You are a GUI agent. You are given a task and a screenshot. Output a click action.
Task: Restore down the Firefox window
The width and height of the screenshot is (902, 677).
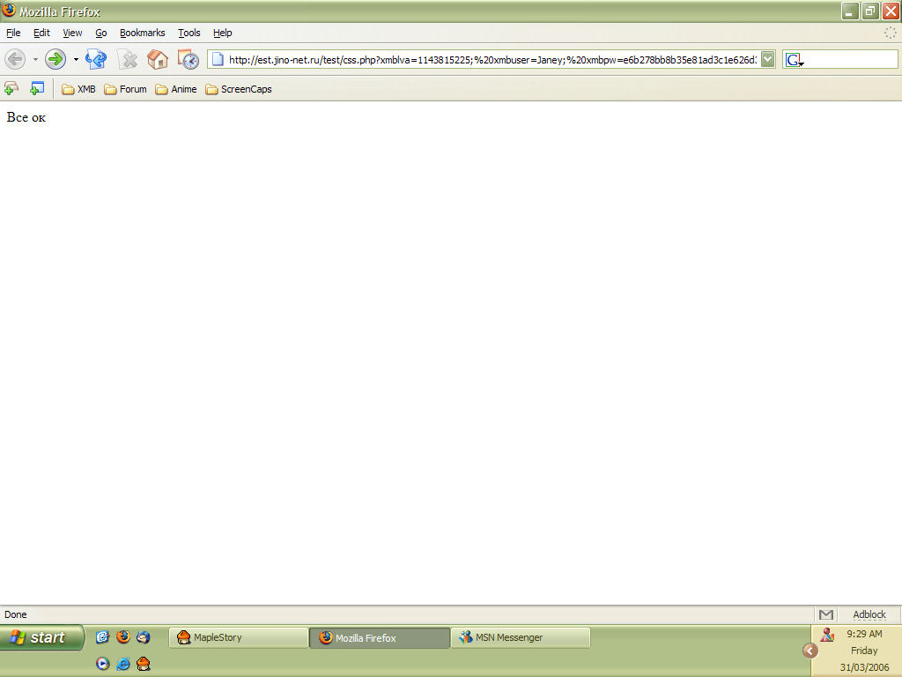[x=870, y=11]
